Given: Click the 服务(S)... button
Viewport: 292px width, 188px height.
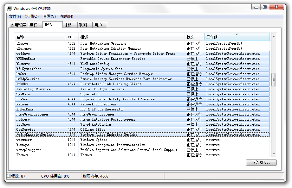Looking at the screenshot, I should coord(261,162).
